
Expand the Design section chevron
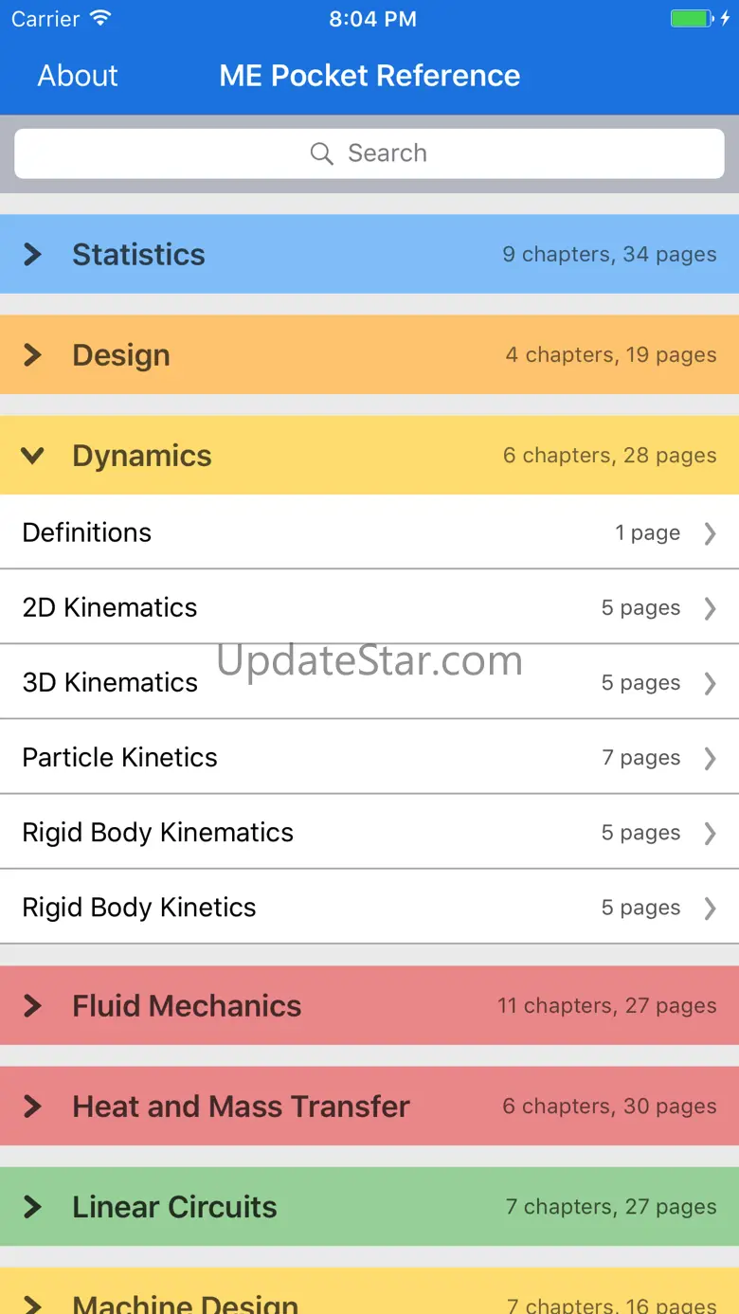(33, 355)
